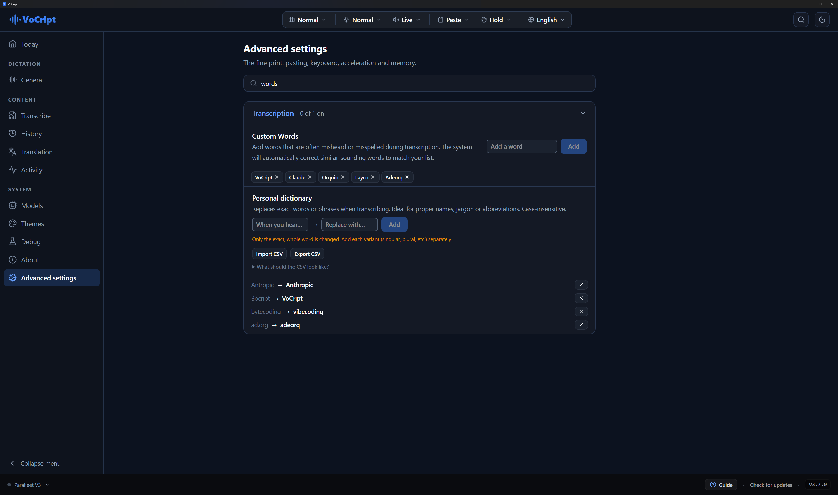The image size is (838, 495).
Task: Open the first Normal mode dropdown
Action: (x=308, y=20)
